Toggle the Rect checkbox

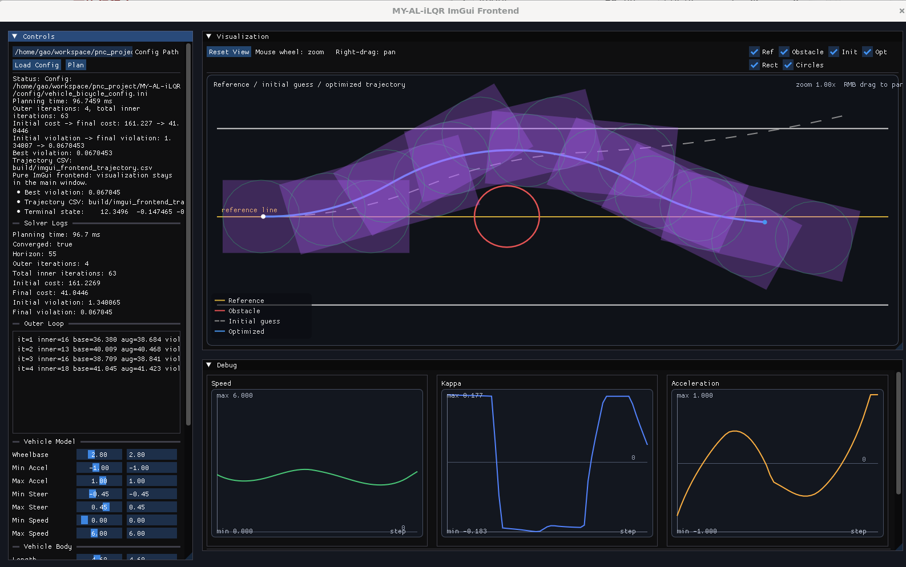click(x=754, y=65)
